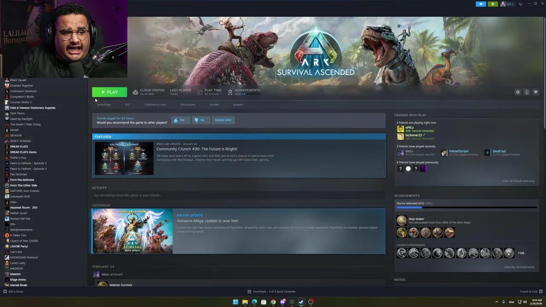Expand the LLE account dropdown

point(508,4)
